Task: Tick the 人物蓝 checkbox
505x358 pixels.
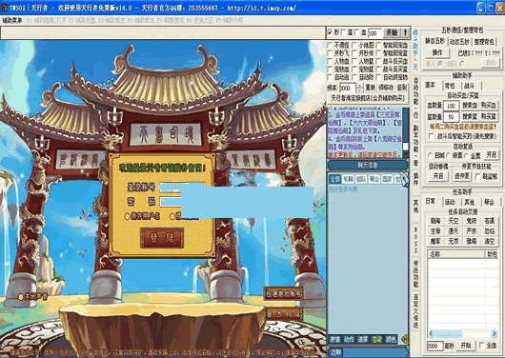Action: pos(354,61)
